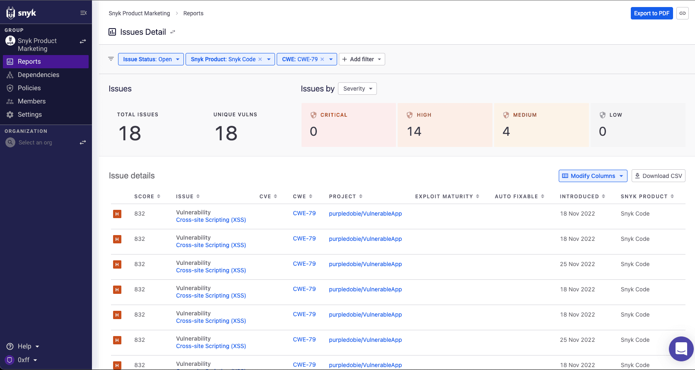
Task: Click the Critical severity card
Action: (x=349, y=125)
